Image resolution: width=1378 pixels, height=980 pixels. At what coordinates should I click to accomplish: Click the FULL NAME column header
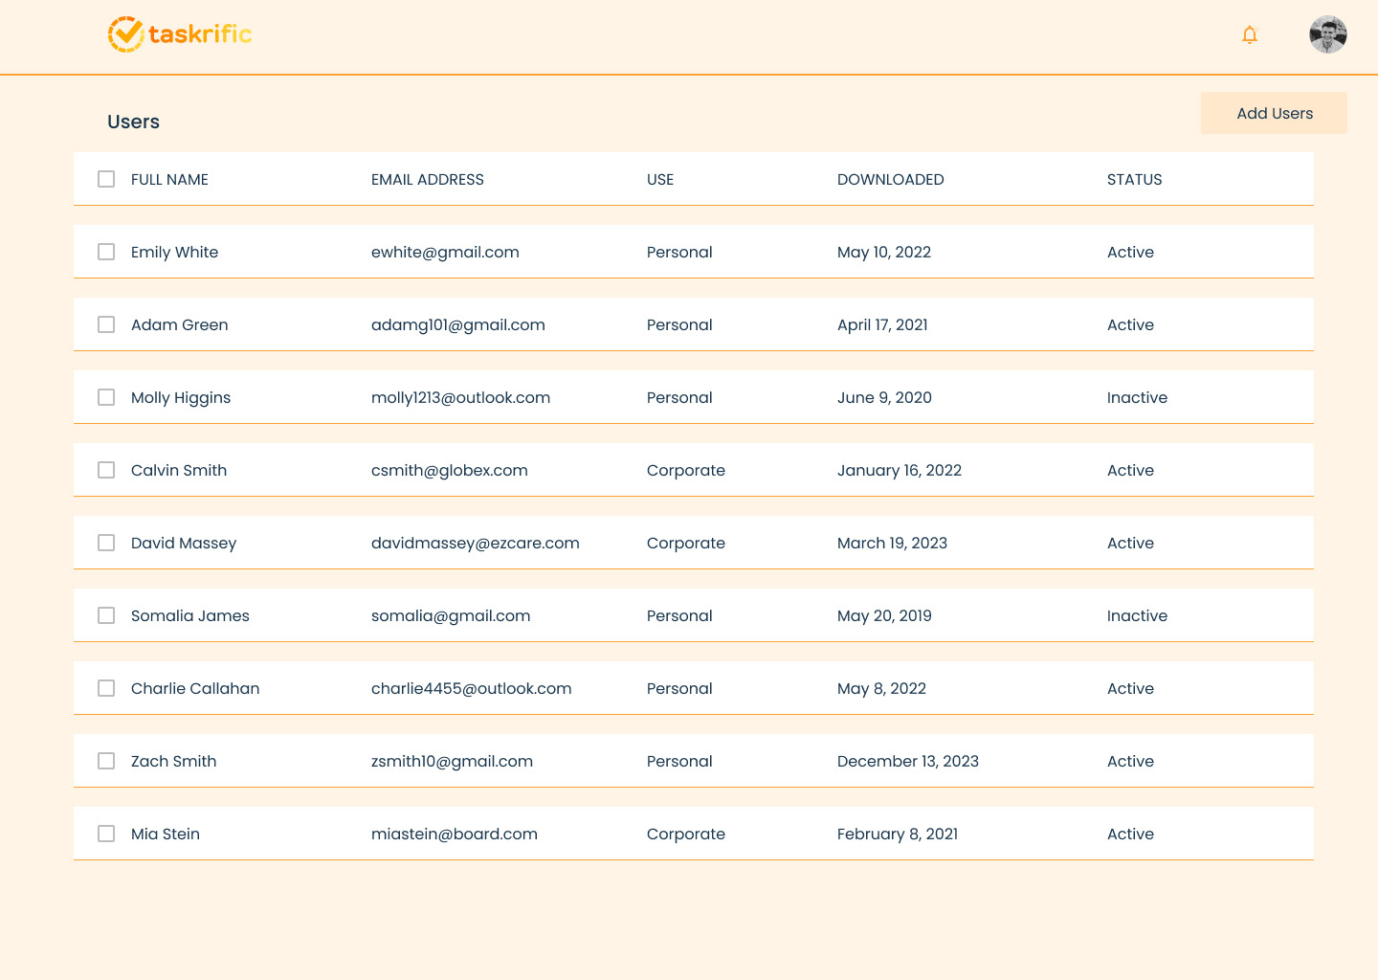[169, 179]
